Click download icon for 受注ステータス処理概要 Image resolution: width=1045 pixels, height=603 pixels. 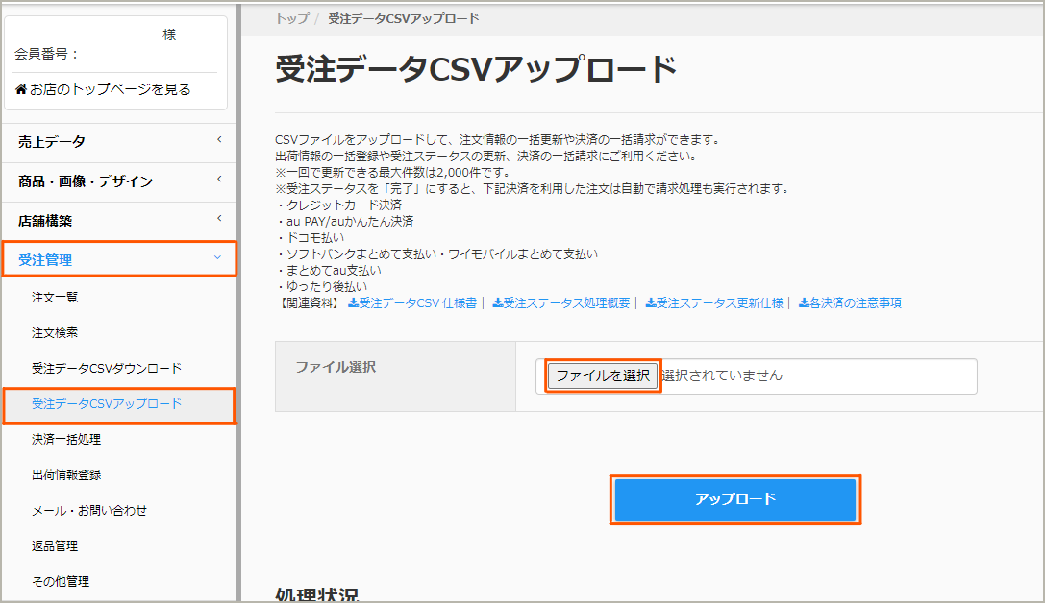pos(497,302)
